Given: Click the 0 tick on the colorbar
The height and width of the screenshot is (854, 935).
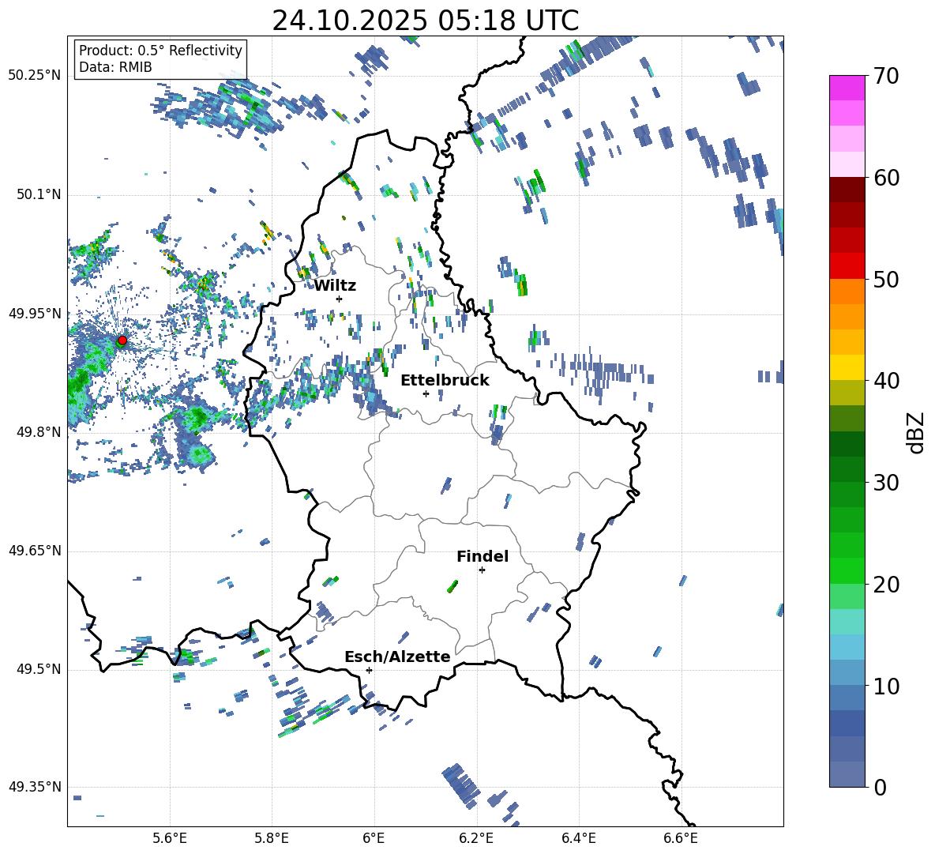Looking at the screenshot, I should point(881,787).
